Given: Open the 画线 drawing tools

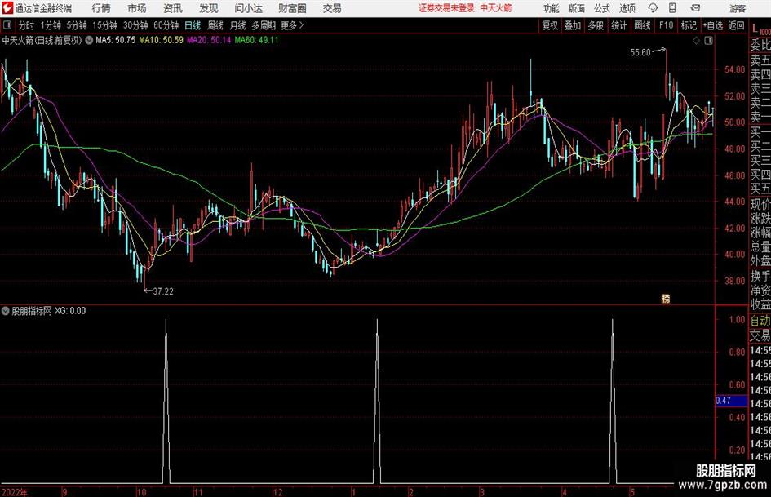Looking at the screenshot, I should pyautogui.click(x=642, y=25).
